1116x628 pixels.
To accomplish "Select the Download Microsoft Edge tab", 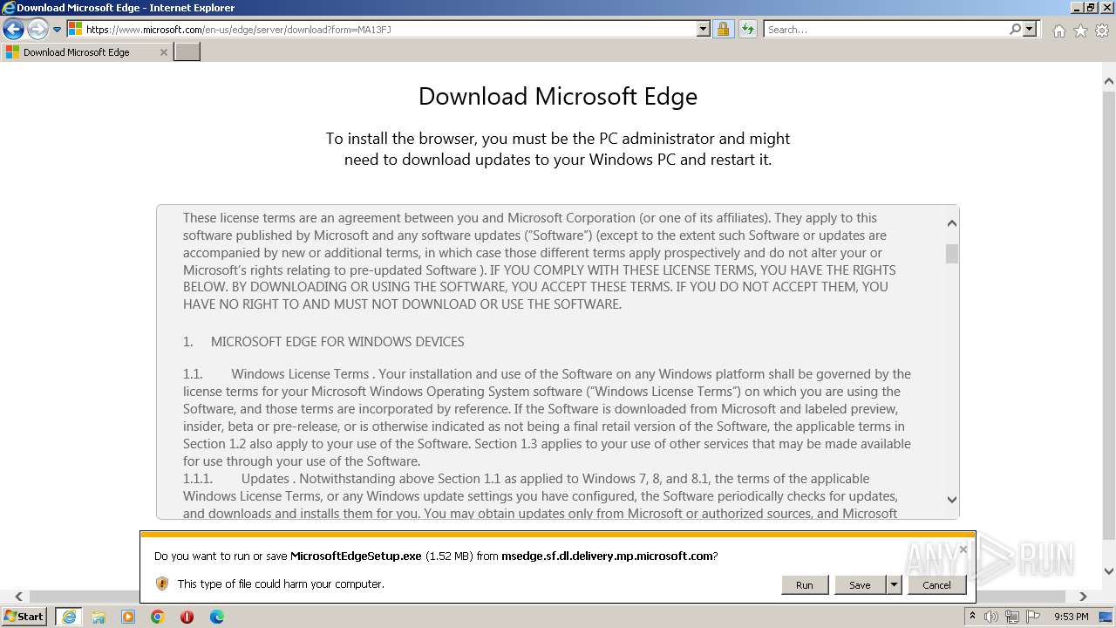I will (x=85, y=52).
